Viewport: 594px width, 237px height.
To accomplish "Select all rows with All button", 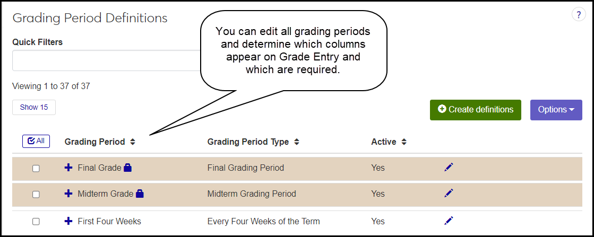I will tap(36, 141).
